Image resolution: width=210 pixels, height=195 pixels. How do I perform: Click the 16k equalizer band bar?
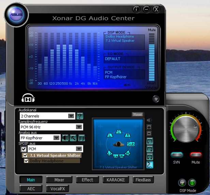pos(95,56)
